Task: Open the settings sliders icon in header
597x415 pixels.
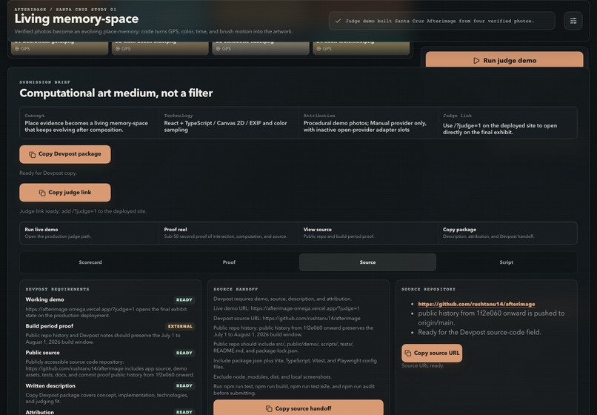Action: (x=573, y=21)
